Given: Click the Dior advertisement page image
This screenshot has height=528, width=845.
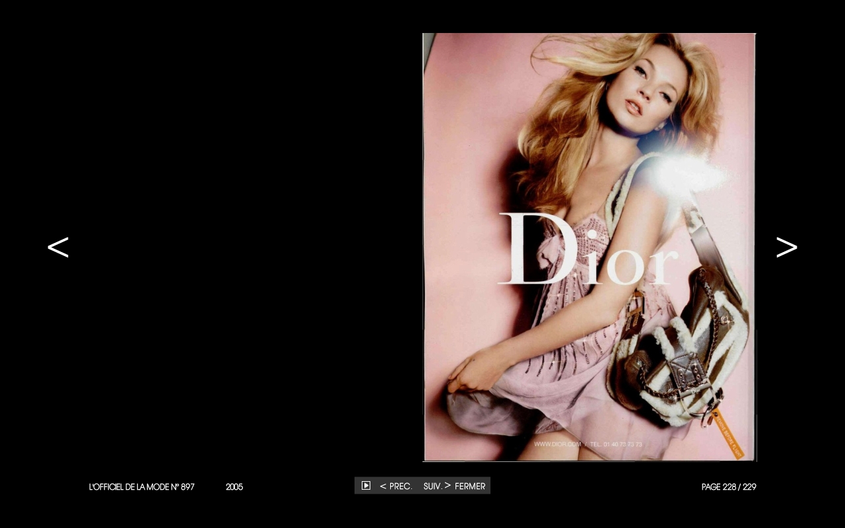Looking at the screenshot, I should (x=590, y=247).
